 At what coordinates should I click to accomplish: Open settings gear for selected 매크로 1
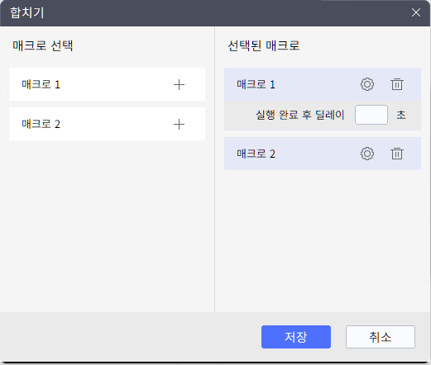(x=367, y=84)
